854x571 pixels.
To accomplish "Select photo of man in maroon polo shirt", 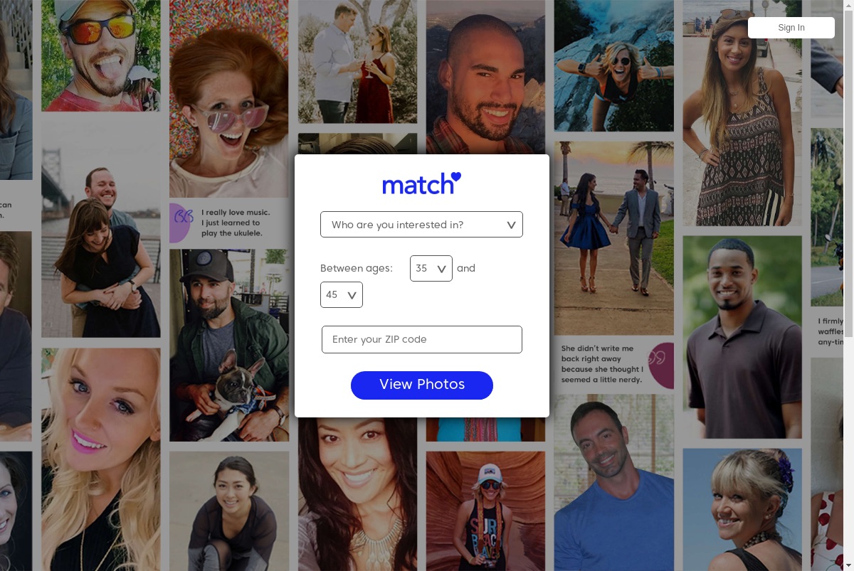I will pyautogui.click(x=742, y=337).
